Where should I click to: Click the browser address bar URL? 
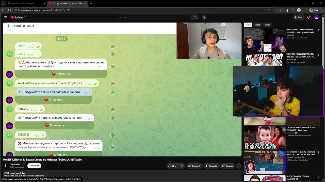[x=44, y=10]
